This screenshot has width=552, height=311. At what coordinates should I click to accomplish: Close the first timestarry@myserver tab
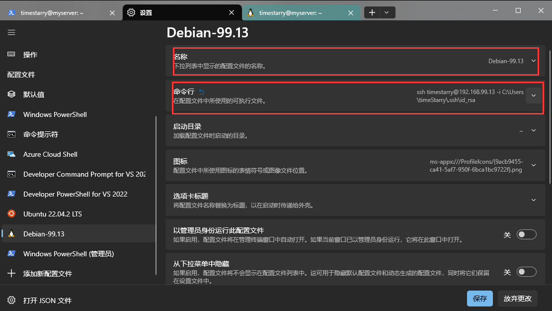[112, 13]
